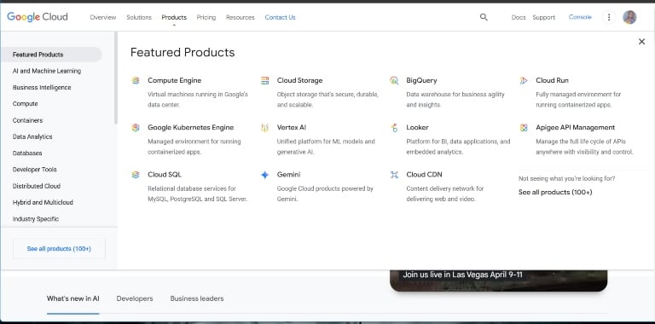The width and height of the screenshot is (655, 324).
Task: Select the Compute category
Action: (x=25, y=103)
